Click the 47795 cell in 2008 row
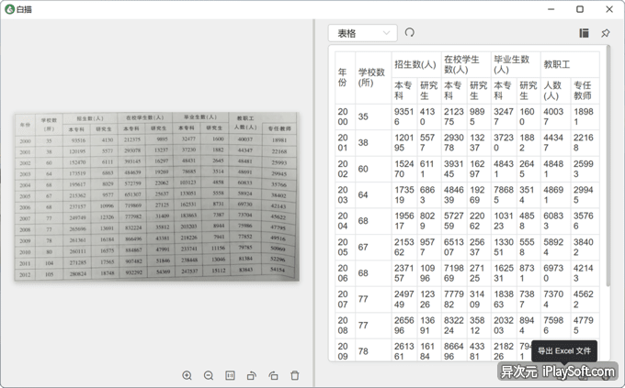The width and height of the screenshot is (625, 388). (585, 326)
